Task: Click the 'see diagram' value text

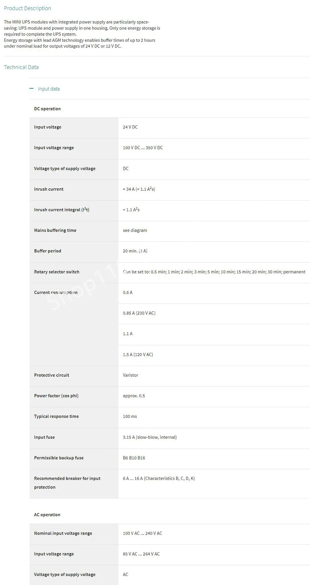Action: pyautogui.click(x=135, y=230)
